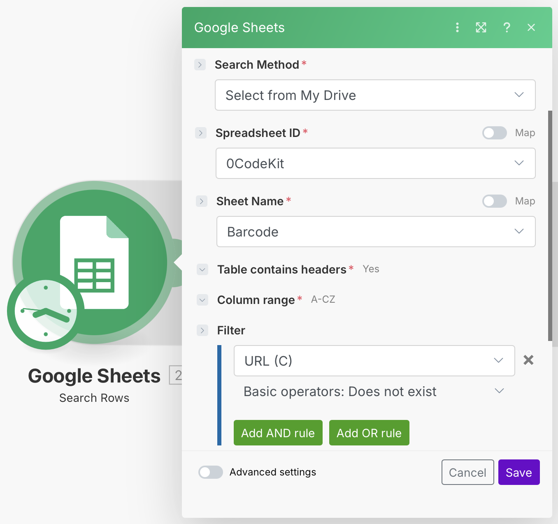Click the module number badge 2
This screenshot has width=558, height=524.
(x=176, y=375)
